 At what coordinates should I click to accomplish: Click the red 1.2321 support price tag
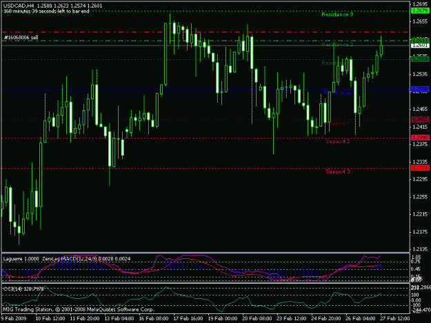point(420,168)
